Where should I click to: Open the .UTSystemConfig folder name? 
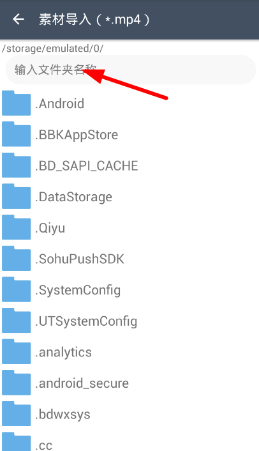86,321
